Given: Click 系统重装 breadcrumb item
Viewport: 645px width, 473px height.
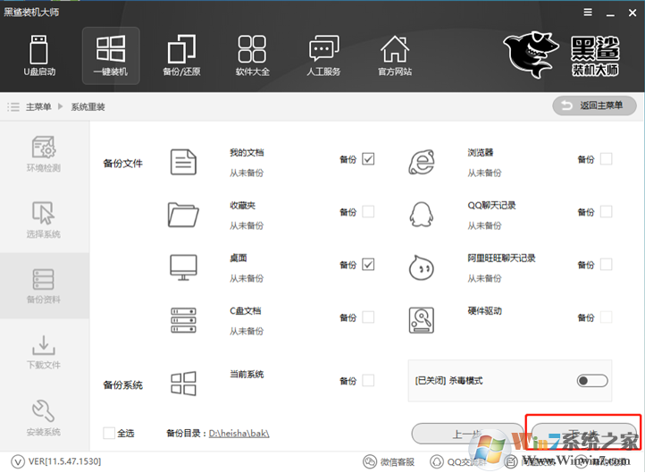Looking at the screenshot, I should click(x=88, y=106).
